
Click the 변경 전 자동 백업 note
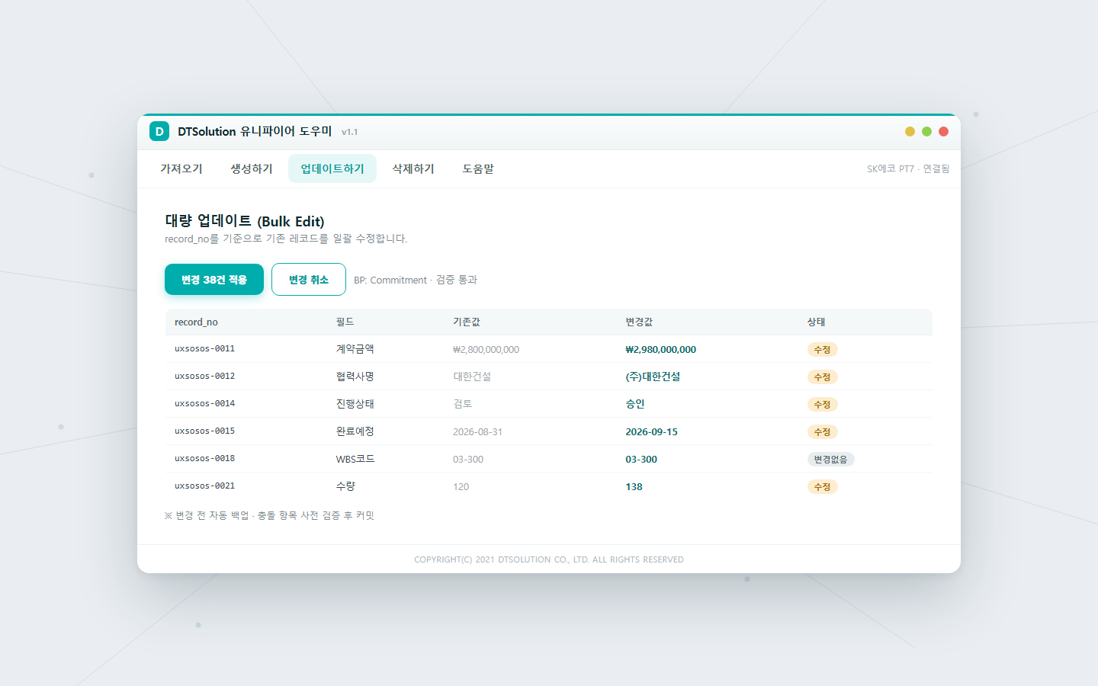pos(269,515)
